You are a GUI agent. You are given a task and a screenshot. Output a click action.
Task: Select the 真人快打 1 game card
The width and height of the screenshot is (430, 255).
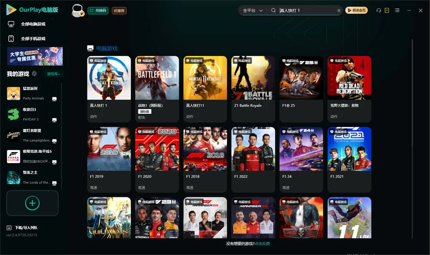click(109, 89)
